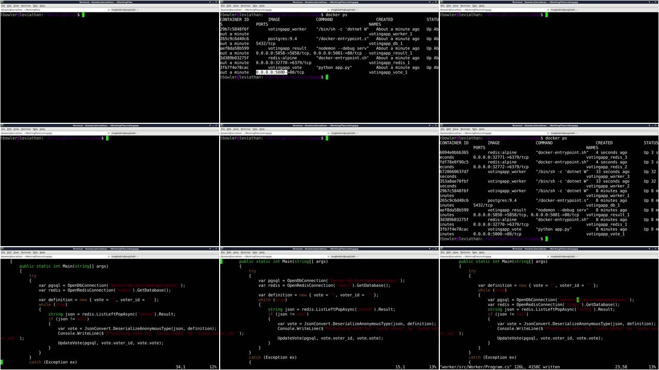Switch to moghedrin@osgiliath tab in terminal listing votingapp_redis_3
The image size is (659, 370).
[x=604, y=133]
